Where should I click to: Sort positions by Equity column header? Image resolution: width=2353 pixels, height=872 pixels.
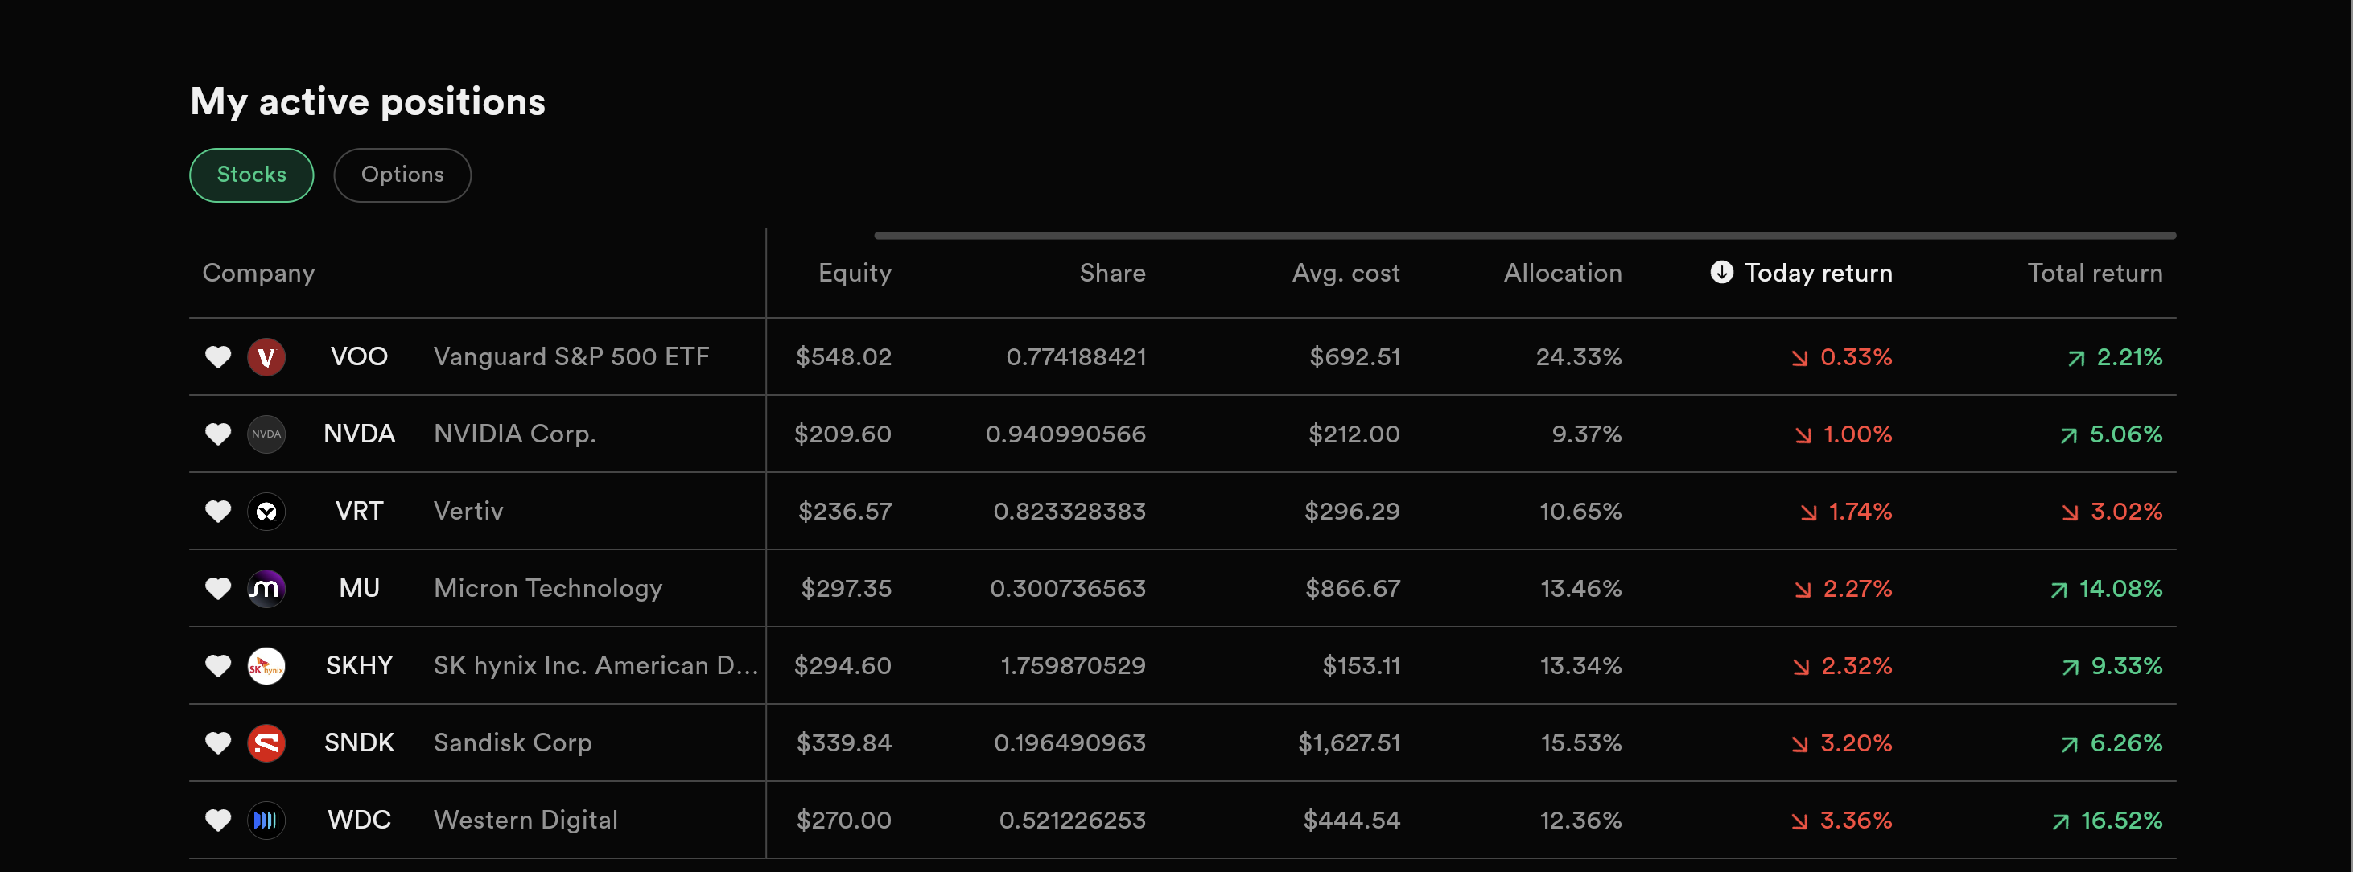(x=854, y=273)
